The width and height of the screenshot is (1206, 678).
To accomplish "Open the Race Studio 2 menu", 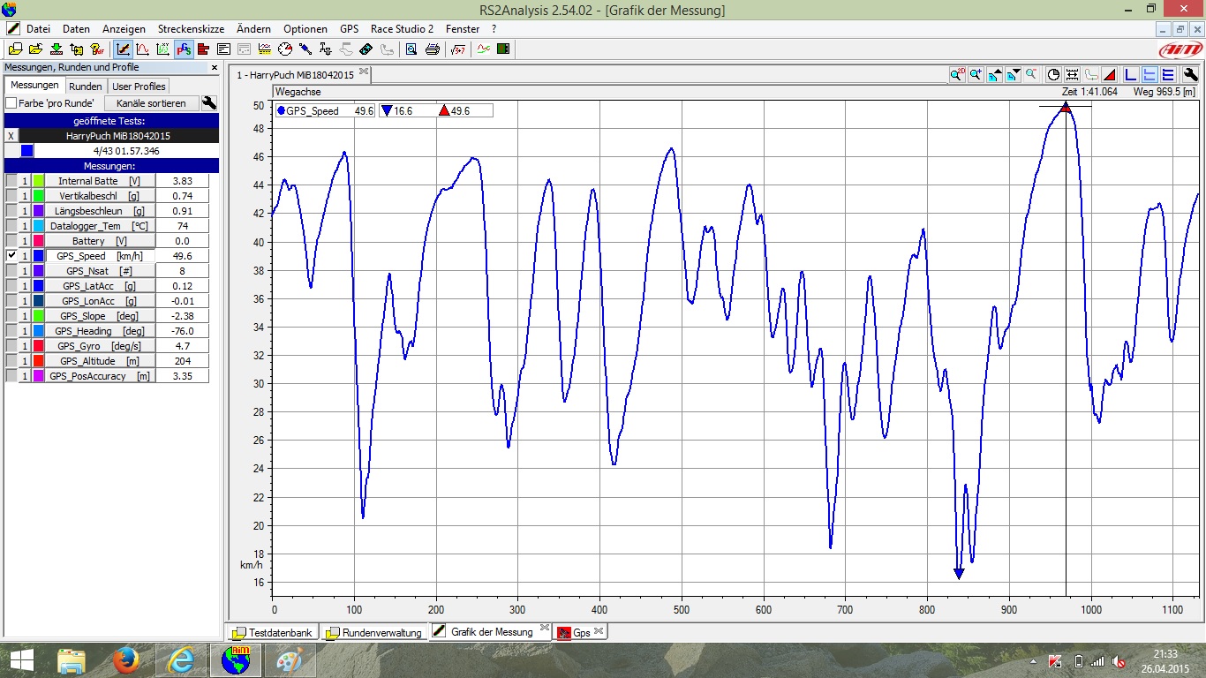I will tap(402, 29).
